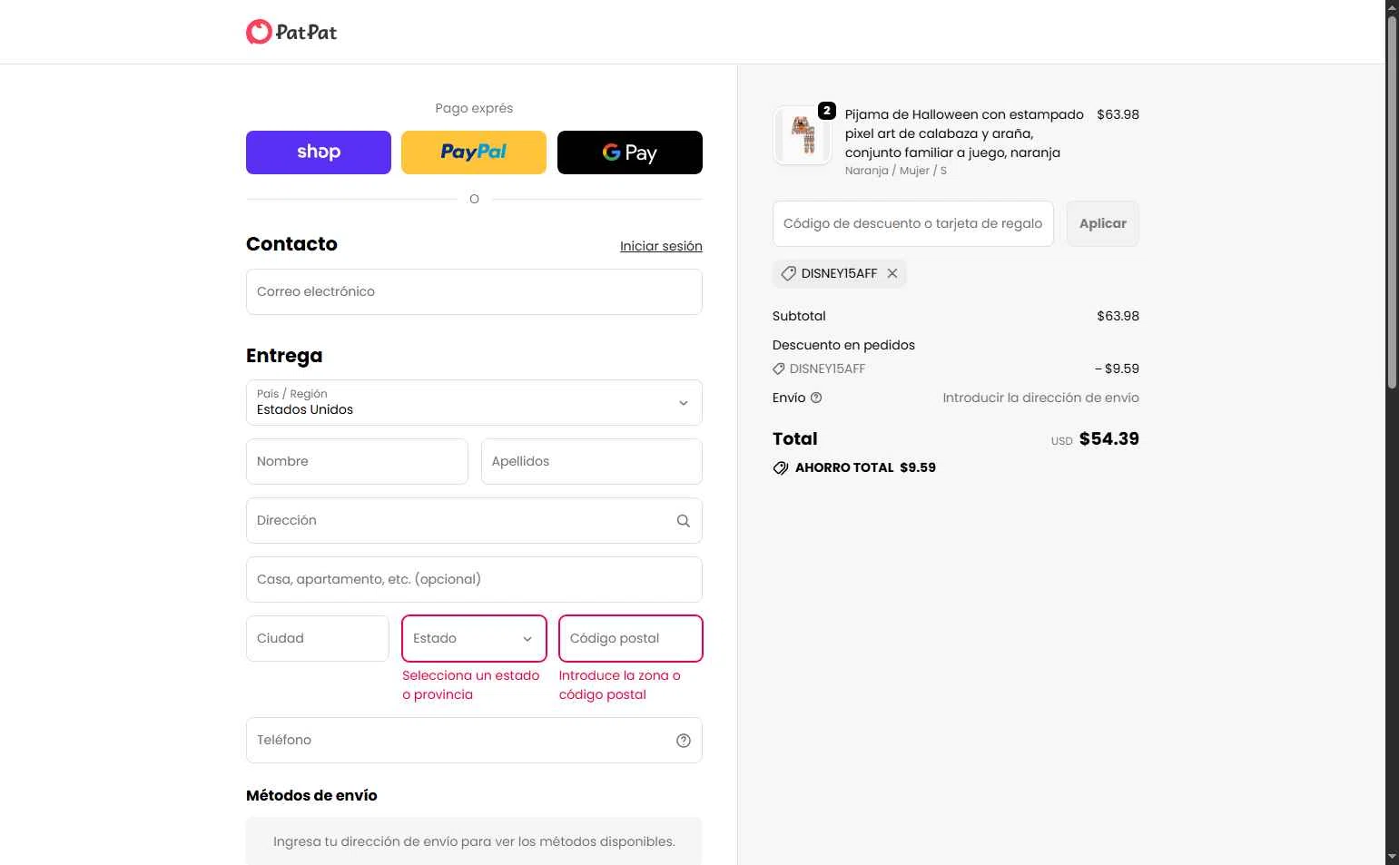
Task: Focus the Casa, apartamento optional field
Action: coord(474,579)
